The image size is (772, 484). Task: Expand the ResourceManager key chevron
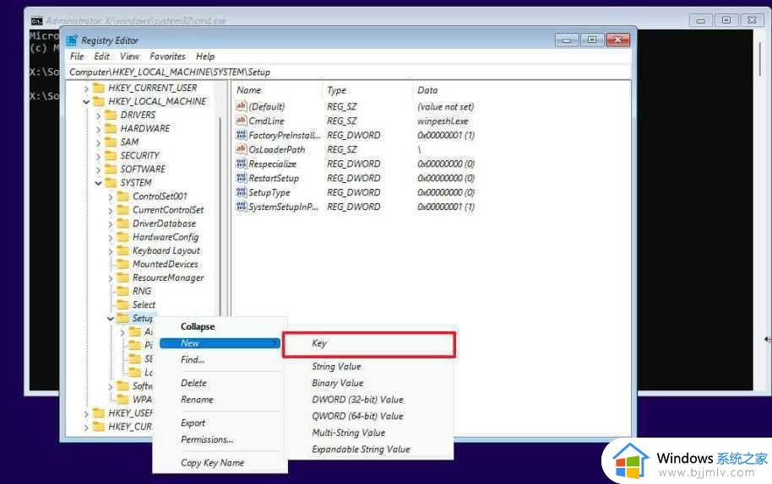coord(111,278)
